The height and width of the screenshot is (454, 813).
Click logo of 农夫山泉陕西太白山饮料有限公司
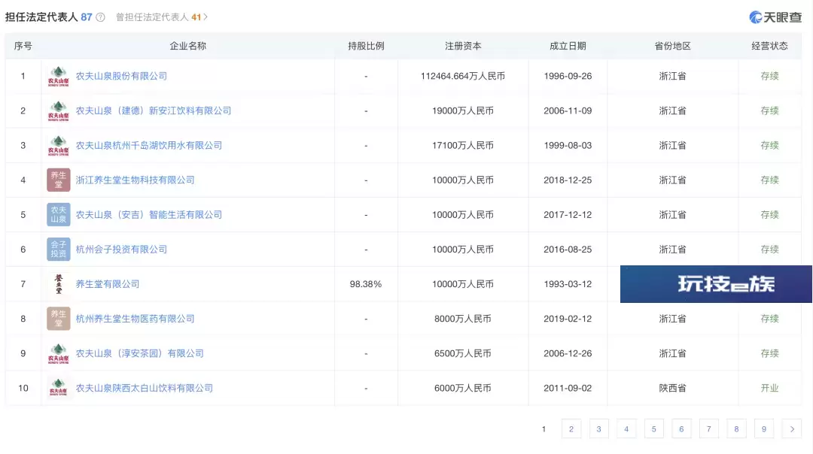click(x=59, y=389)
